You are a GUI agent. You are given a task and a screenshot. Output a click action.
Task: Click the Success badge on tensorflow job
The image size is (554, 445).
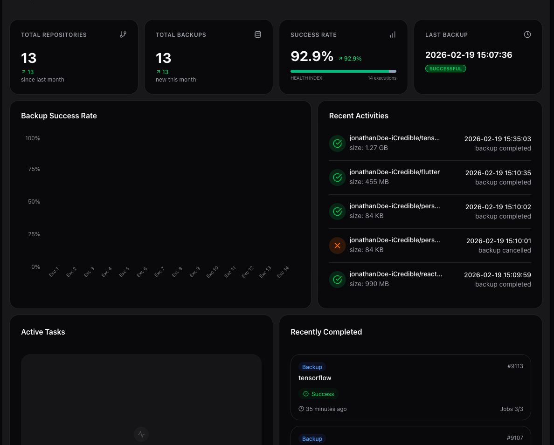(319, 394)
